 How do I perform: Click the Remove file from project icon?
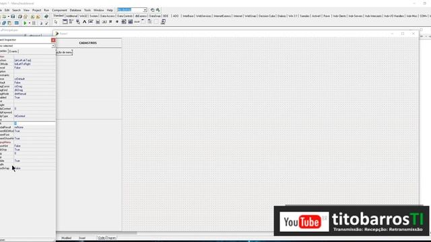tap(38, 17)
